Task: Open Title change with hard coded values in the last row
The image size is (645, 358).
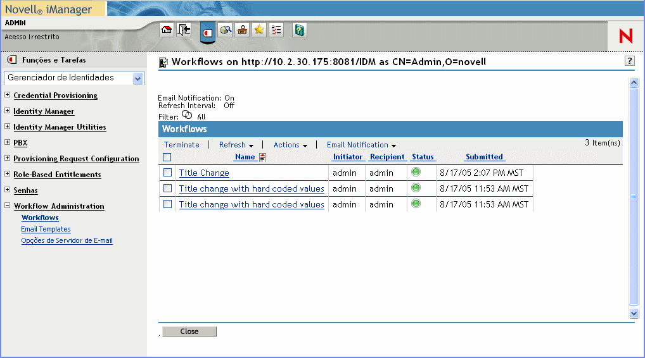Action: pos(252,204)
